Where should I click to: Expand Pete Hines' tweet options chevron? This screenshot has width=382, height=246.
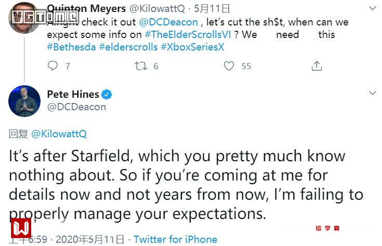[x=372, y=94]
